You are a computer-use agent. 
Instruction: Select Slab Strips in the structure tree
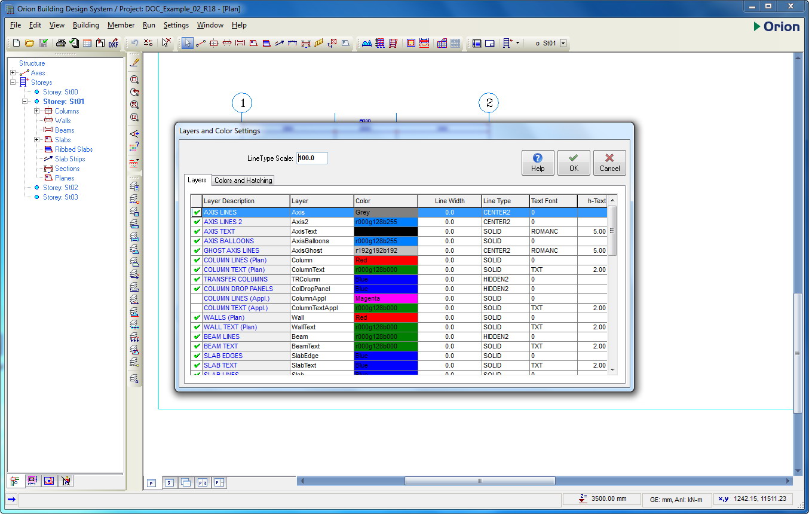click(x=70, y=159)
